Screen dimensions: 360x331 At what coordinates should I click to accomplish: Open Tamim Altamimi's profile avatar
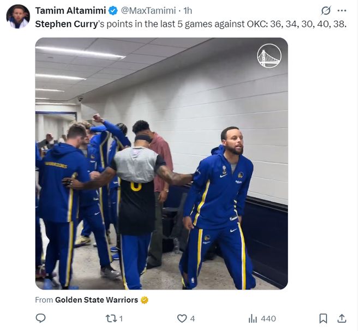coord(18,16)
